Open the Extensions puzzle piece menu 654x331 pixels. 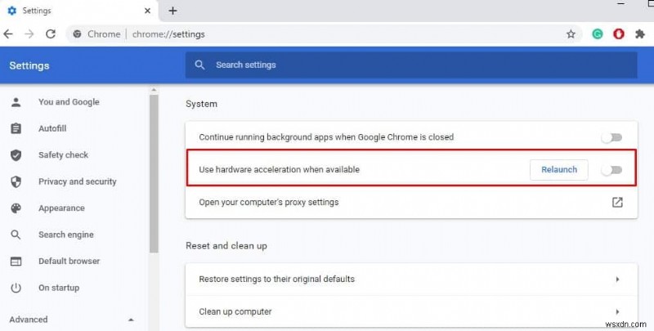[640, 34]
